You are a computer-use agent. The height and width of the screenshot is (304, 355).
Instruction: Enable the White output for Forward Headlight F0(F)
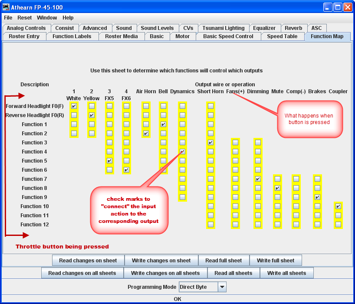click(74, 106)
